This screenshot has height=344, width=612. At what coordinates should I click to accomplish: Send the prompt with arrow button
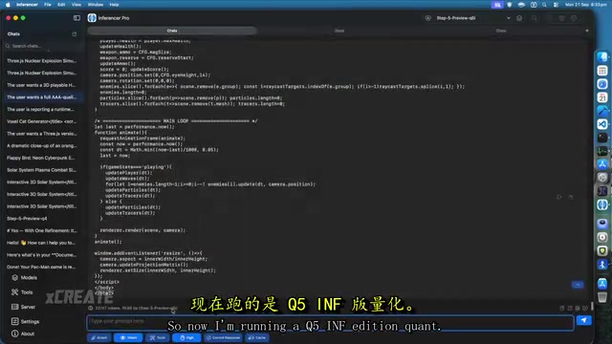tap(584, 321)
